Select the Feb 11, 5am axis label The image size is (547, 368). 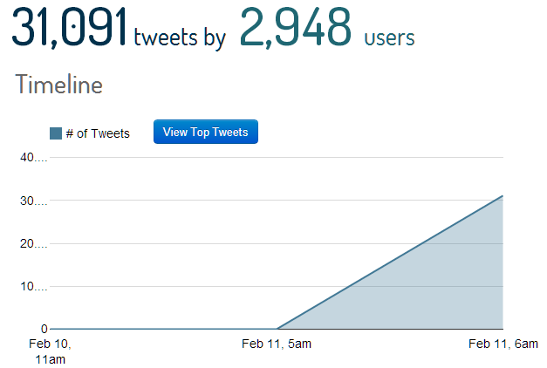tap(277, 344)
